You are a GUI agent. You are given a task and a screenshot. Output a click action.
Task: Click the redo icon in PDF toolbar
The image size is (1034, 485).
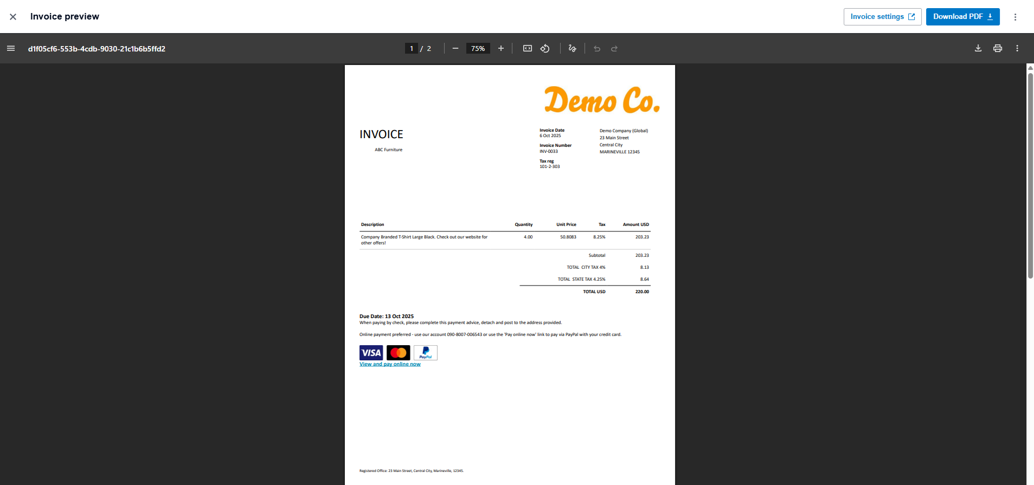[614, 48]
